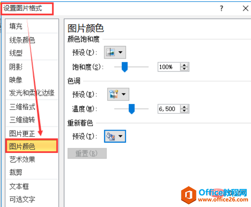Open the color saturation preset gallery
Viewport: 251px width, 207px height.
[115, 52]
